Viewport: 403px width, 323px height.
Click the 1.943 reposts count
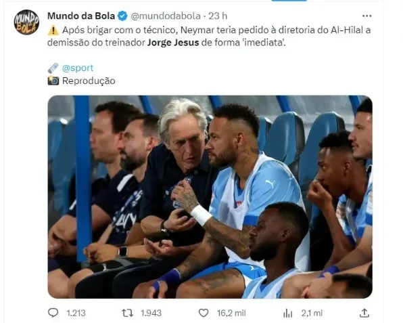click(151, 313)
